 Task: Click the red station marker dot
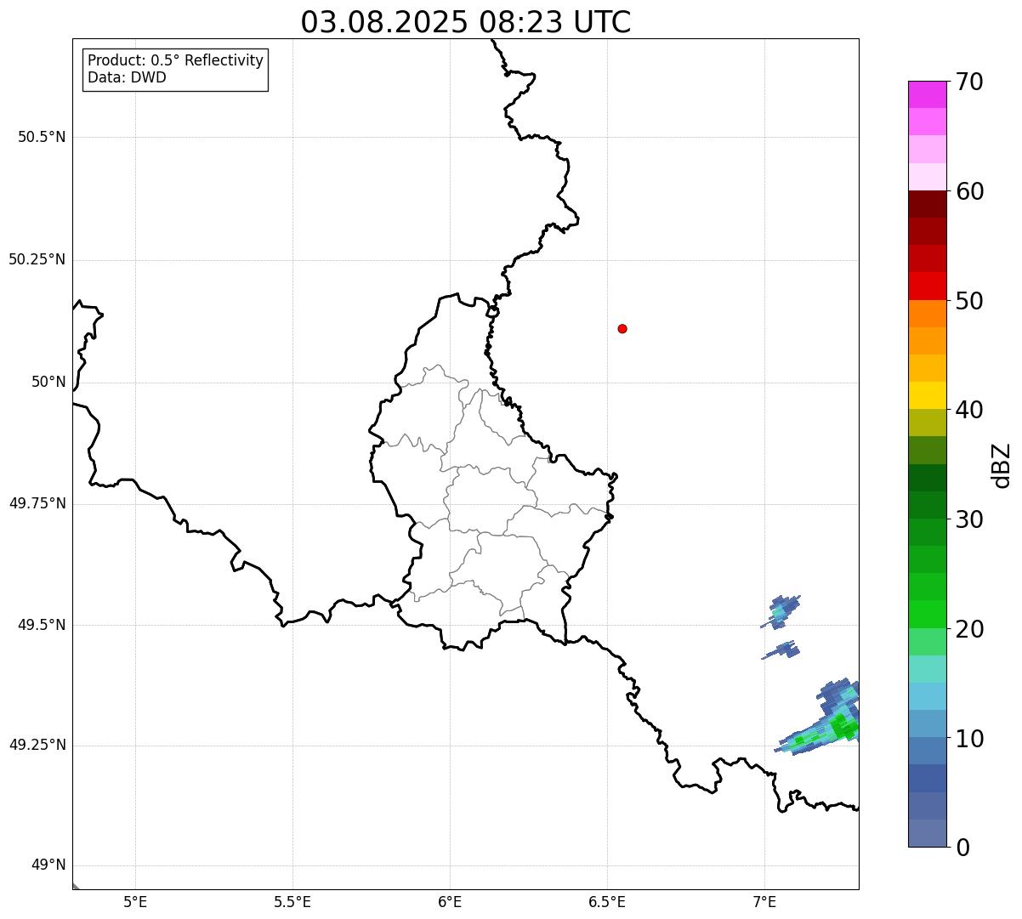[622, 328]
